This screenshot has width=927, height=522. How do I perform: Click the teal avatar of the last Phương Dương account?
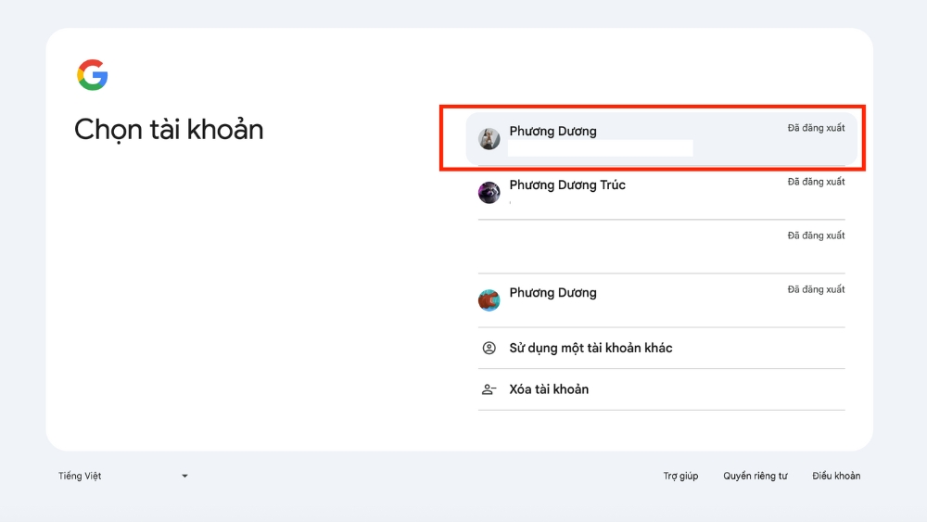(489, 300)
